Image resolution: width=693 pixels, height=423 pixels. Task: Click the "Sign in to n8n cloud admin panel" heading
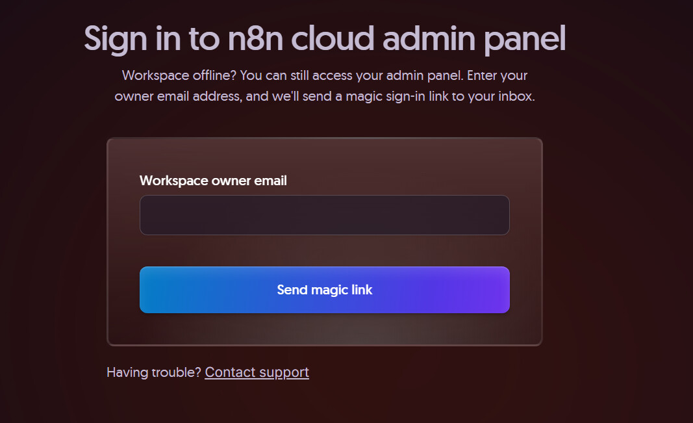tap(325, 39)
